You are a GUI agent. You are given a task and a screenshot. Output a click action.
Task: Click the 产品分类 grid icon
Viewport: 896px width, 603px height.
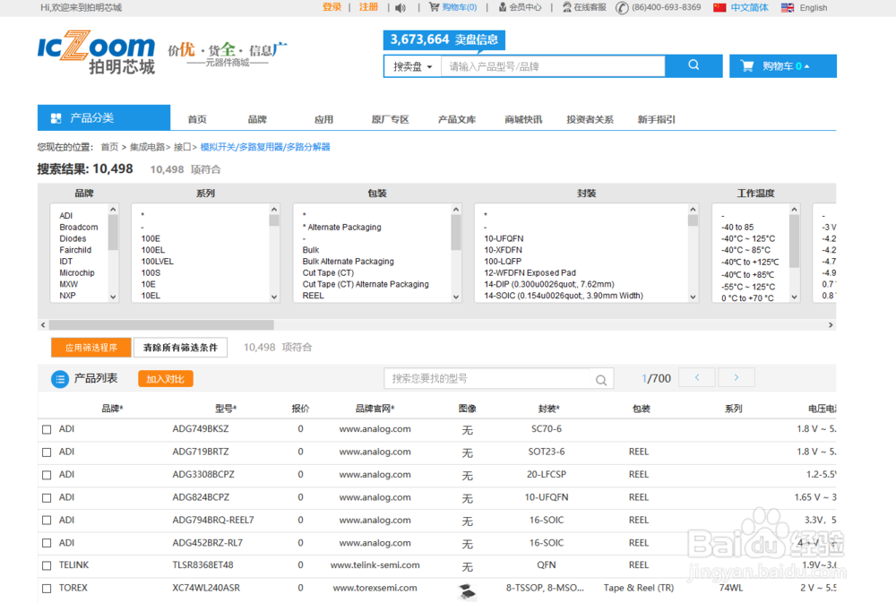click(56, 118)
